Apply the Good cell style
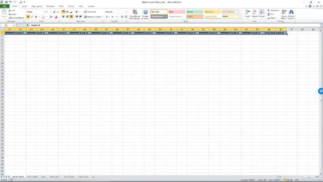The height and width of the screenshot is (182, 323). point(195,12)
